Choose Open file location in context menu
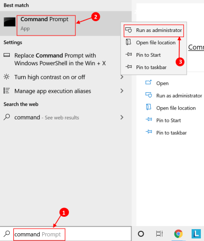The image size is (204, 241). click(154, 43)
